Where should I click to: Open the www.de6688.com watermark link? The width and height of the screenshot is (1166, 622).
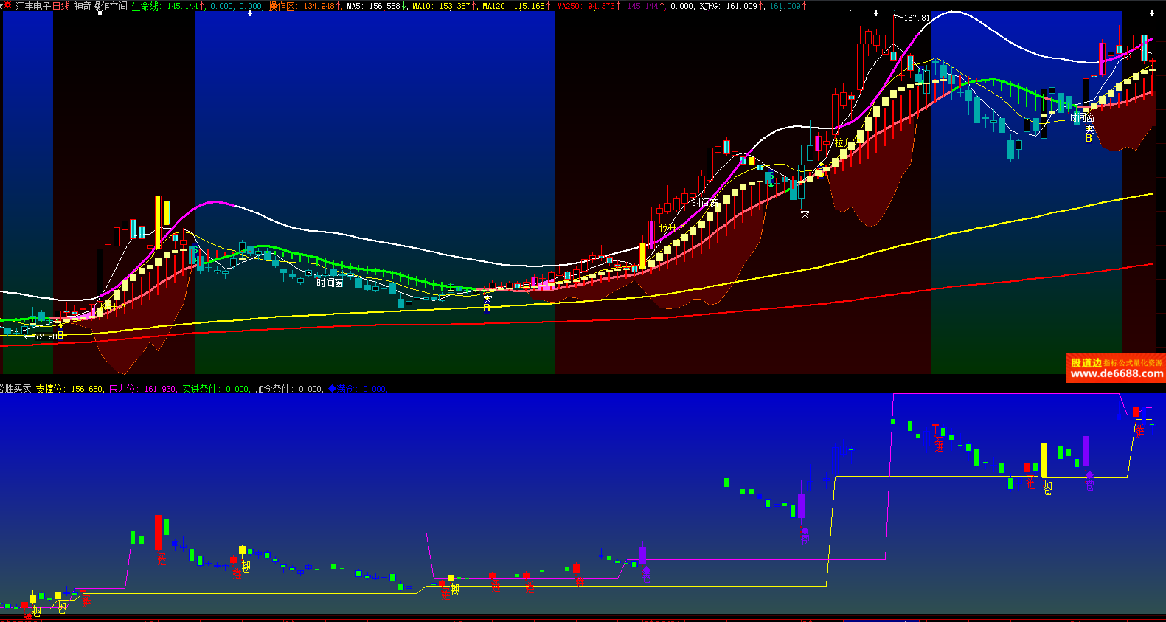tap(1116, 373)
